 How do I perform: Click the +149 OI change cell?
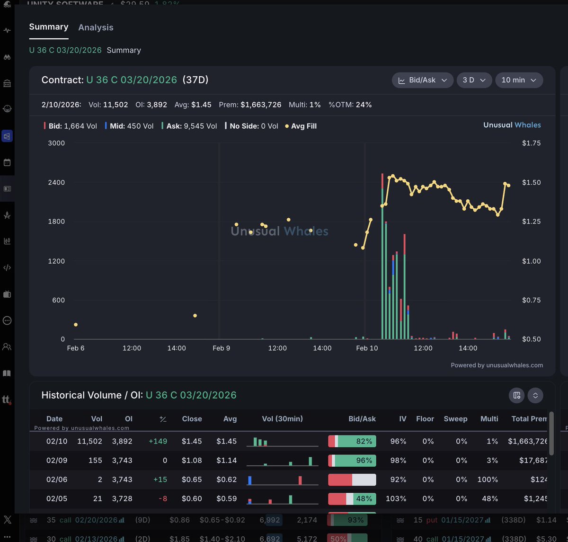(x=158, y=441)
